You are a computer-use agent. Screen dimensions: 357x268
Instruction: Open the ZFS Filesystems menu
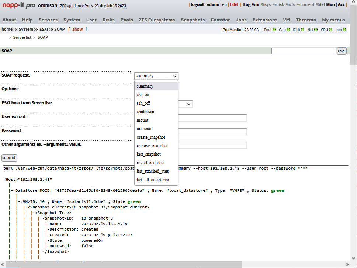tap(157, 20)
